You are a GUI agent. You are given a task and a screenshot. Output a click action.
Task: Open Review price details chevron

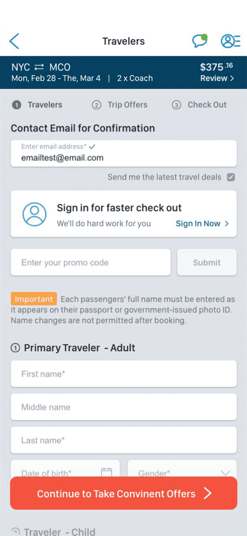click(232, 78)
